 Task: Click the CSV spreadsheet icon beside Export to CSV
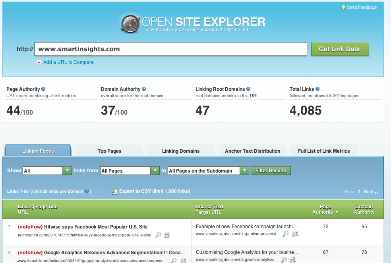(x=114, y=191)
